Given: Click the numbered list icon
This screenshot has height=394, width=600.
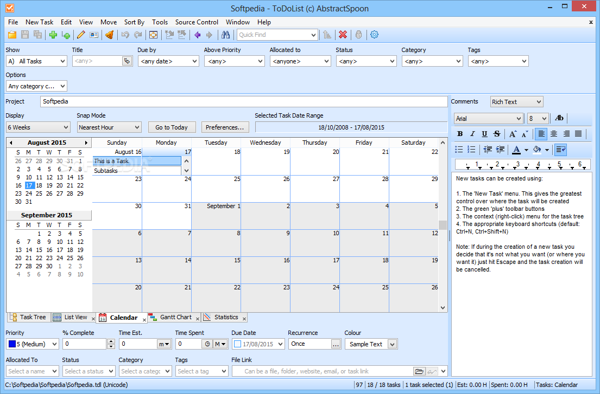Looking at the screenshot, I should (471, 150).
